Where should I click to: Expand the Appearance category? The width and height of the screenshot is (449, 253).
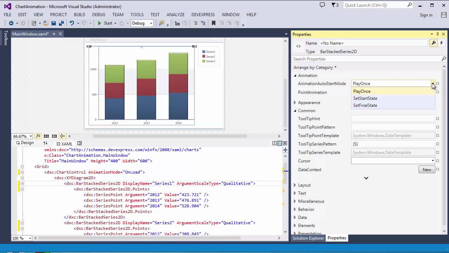click(x=295, y=103)
